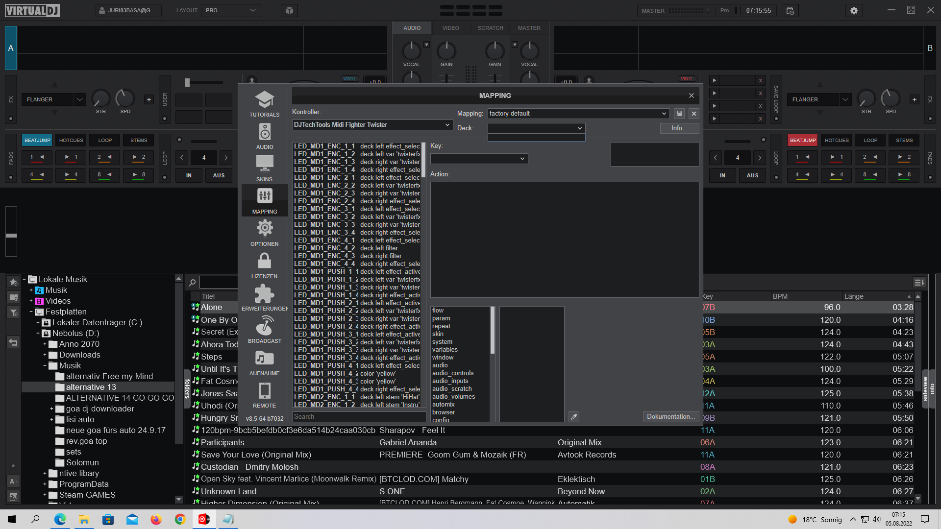Click the mapping Search field

tap(359, 417)
